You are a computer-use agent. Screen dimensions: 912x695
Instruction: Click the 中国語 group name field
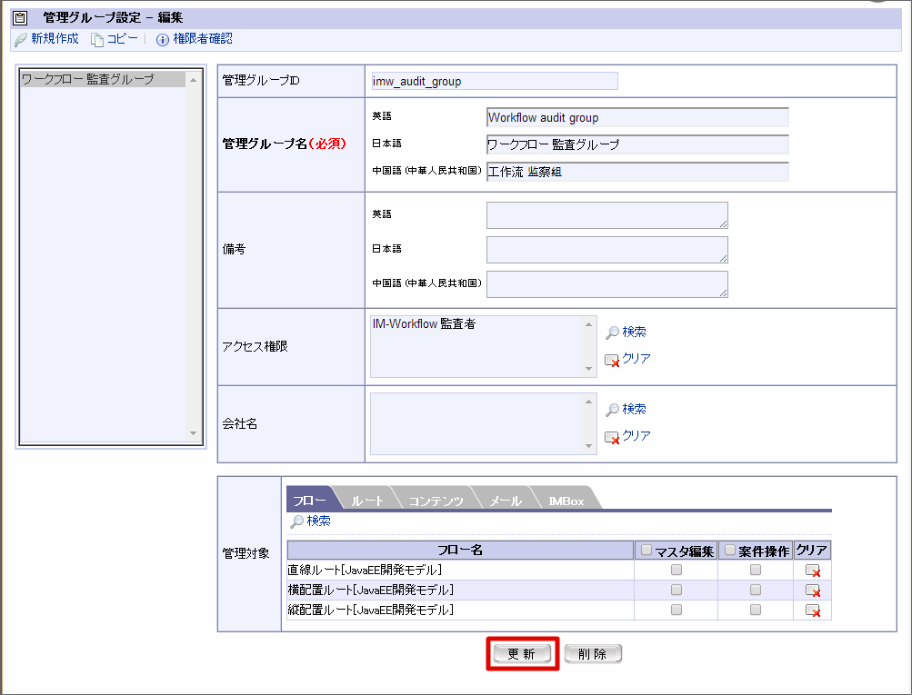pyautogui.click(x=637, y=172)
